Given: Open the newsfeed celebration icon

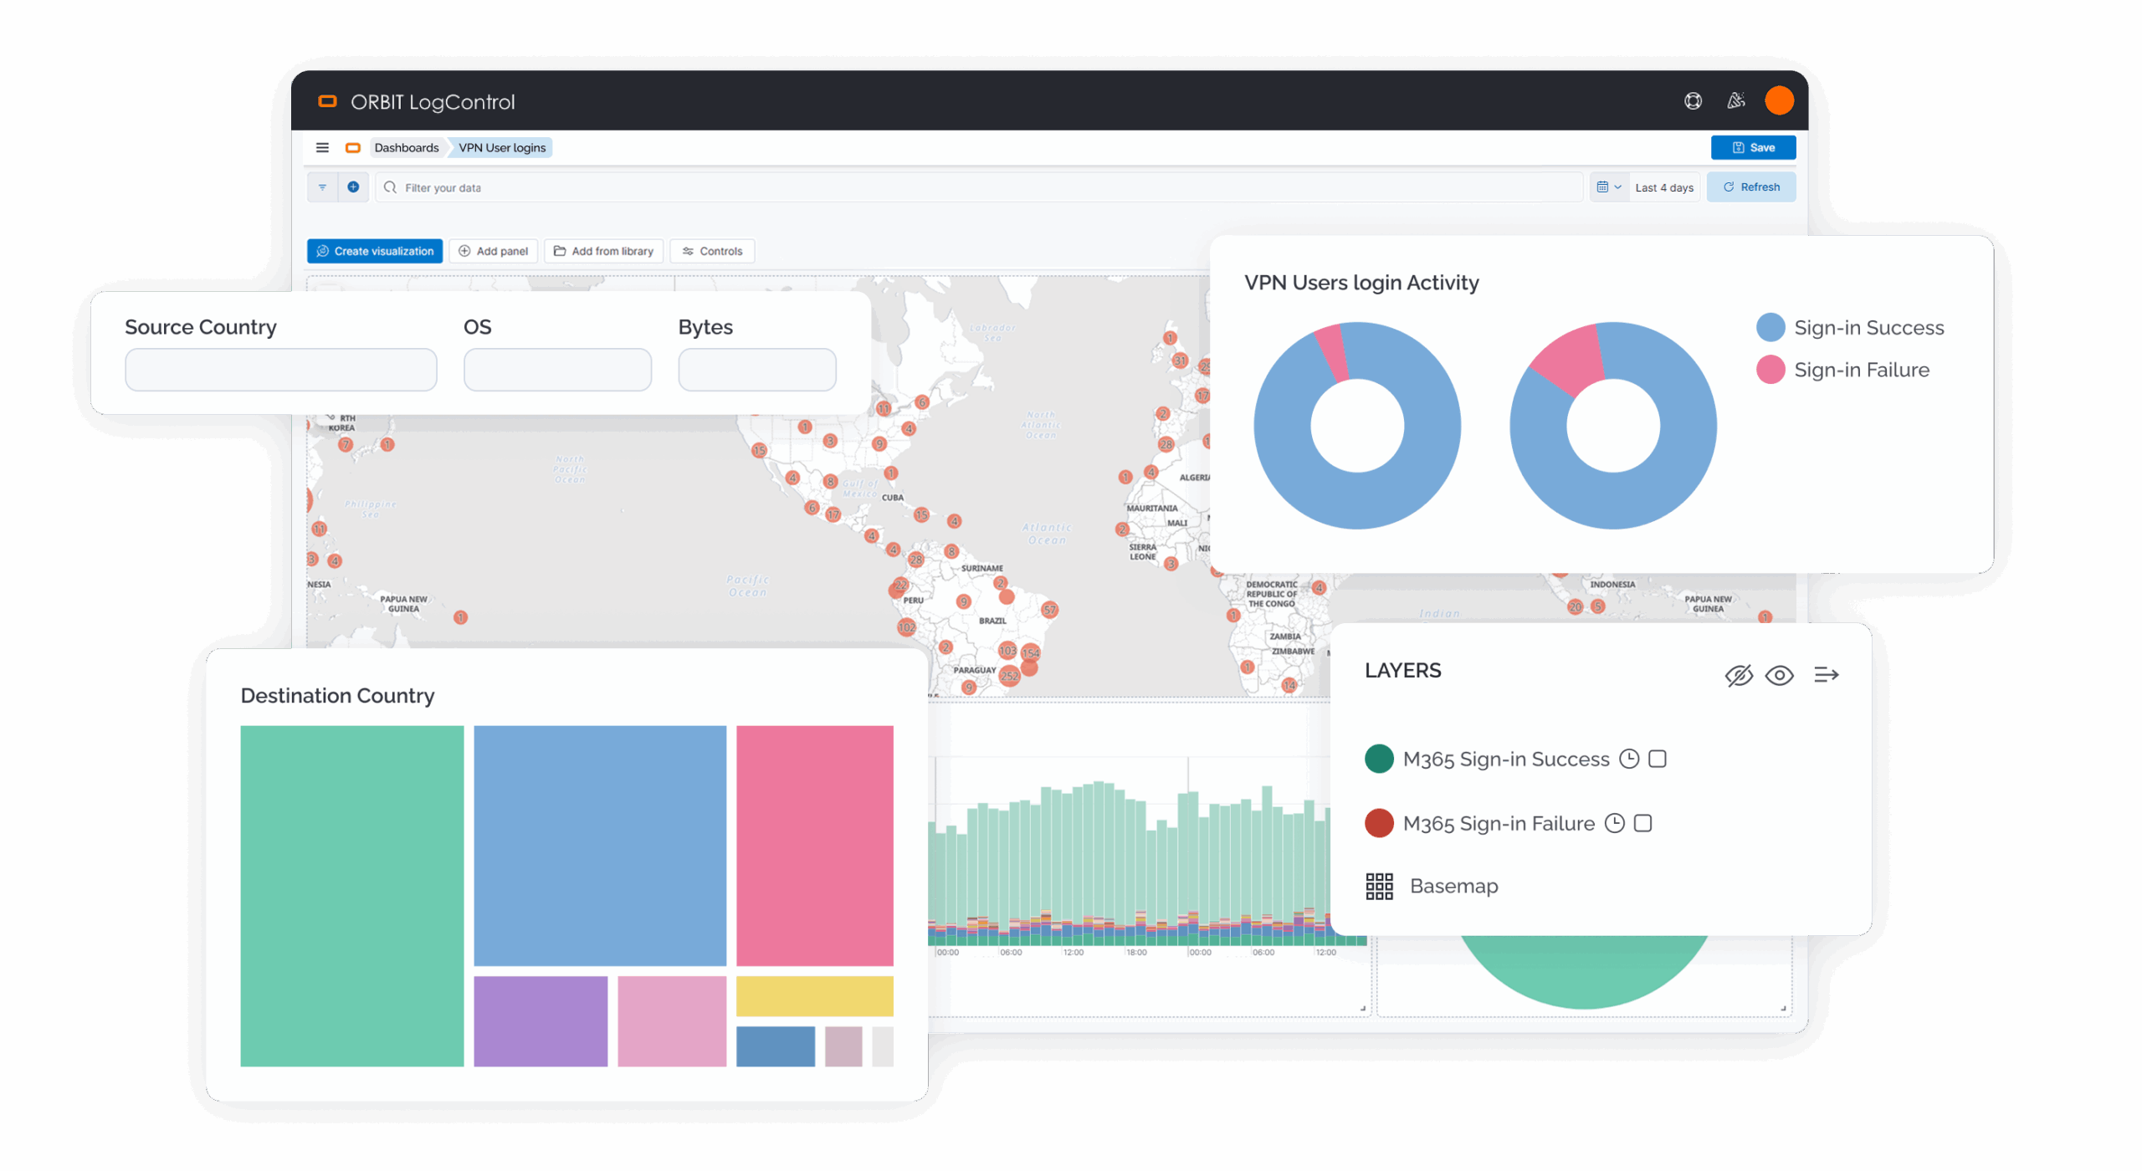Looking at the screenshot, I should (1736, 101).
